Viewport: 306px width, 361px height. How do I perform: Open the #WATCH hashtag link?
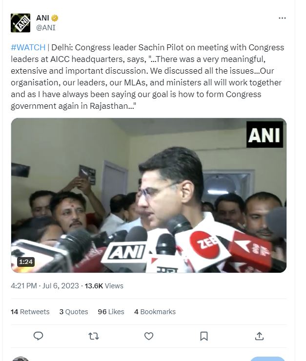pyautogui.click(x=28, y=47)
